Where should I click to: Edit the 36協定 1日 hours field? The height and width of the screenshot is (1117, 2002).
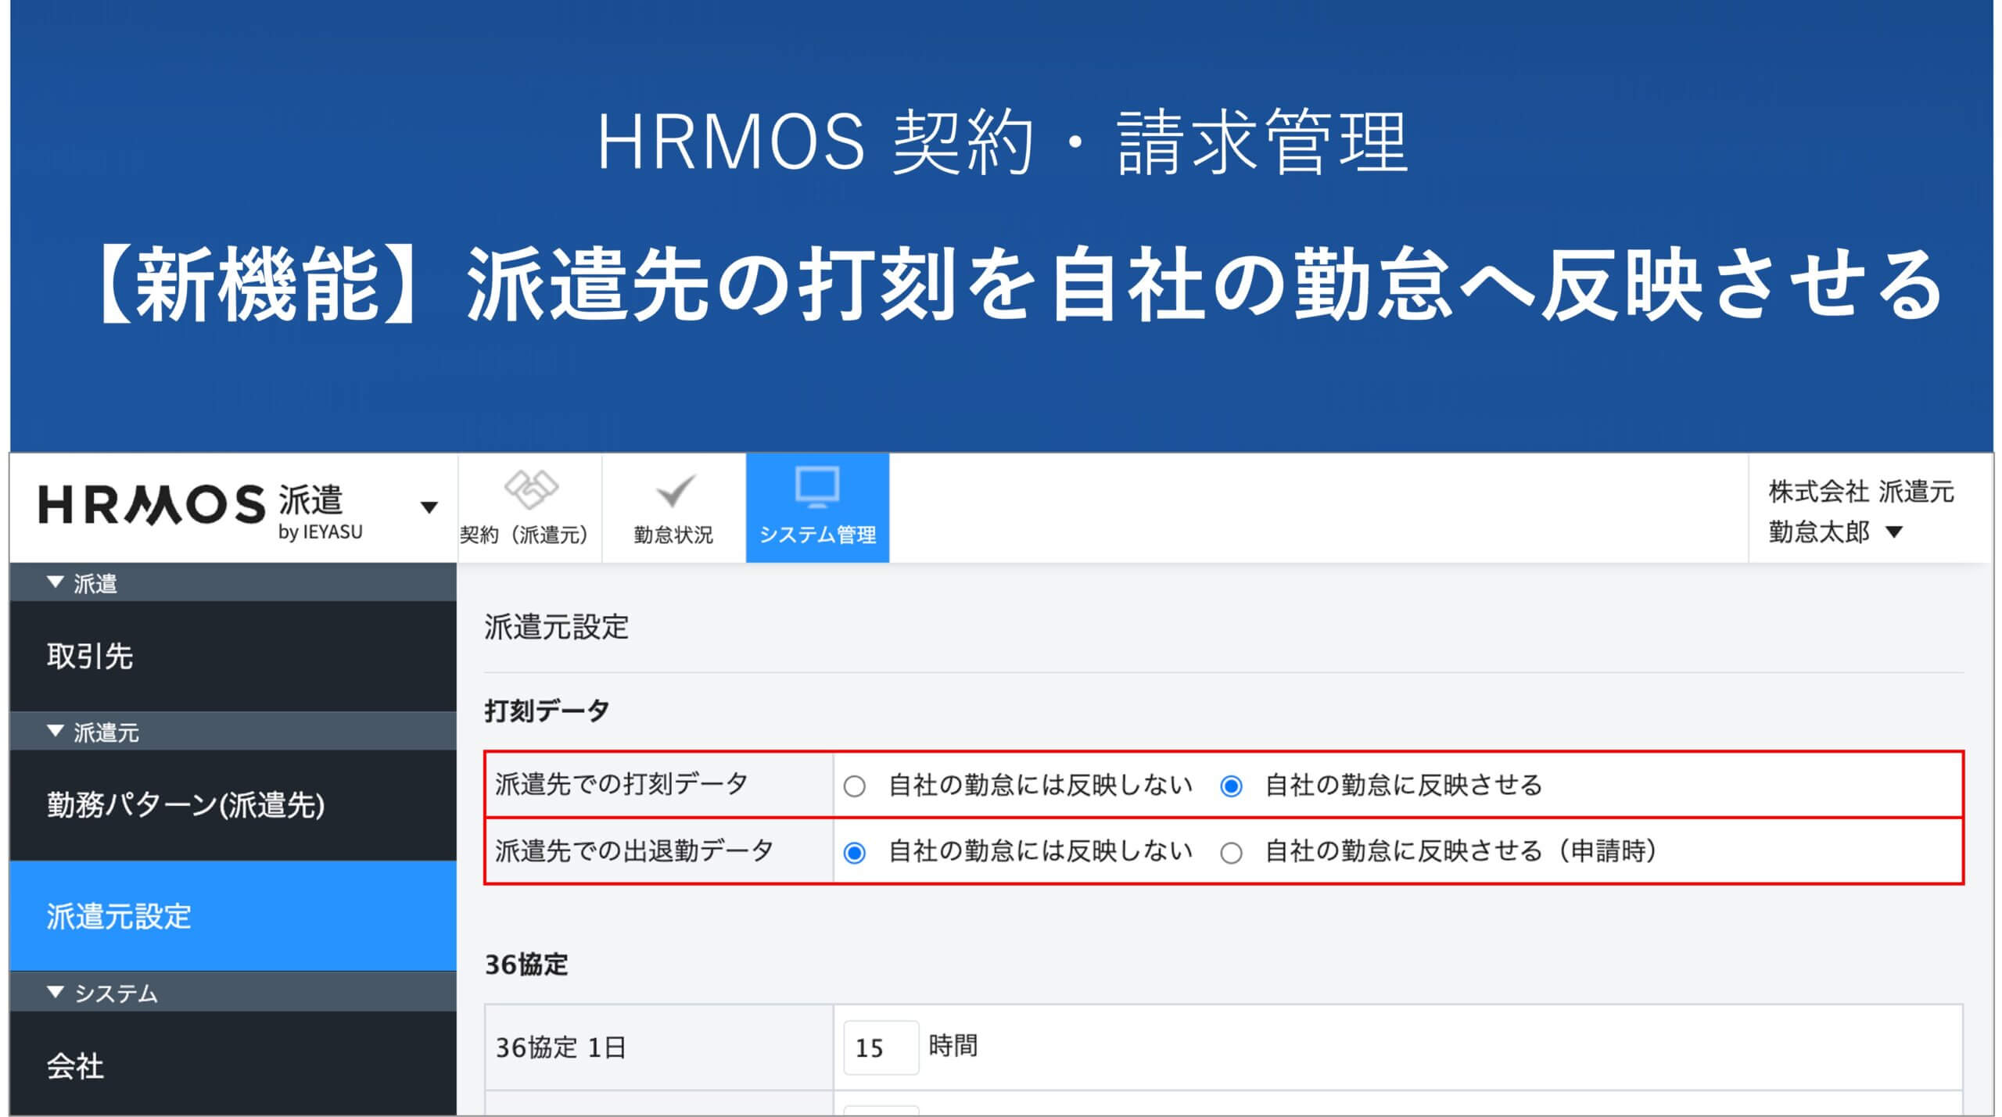coord(881,1047)
